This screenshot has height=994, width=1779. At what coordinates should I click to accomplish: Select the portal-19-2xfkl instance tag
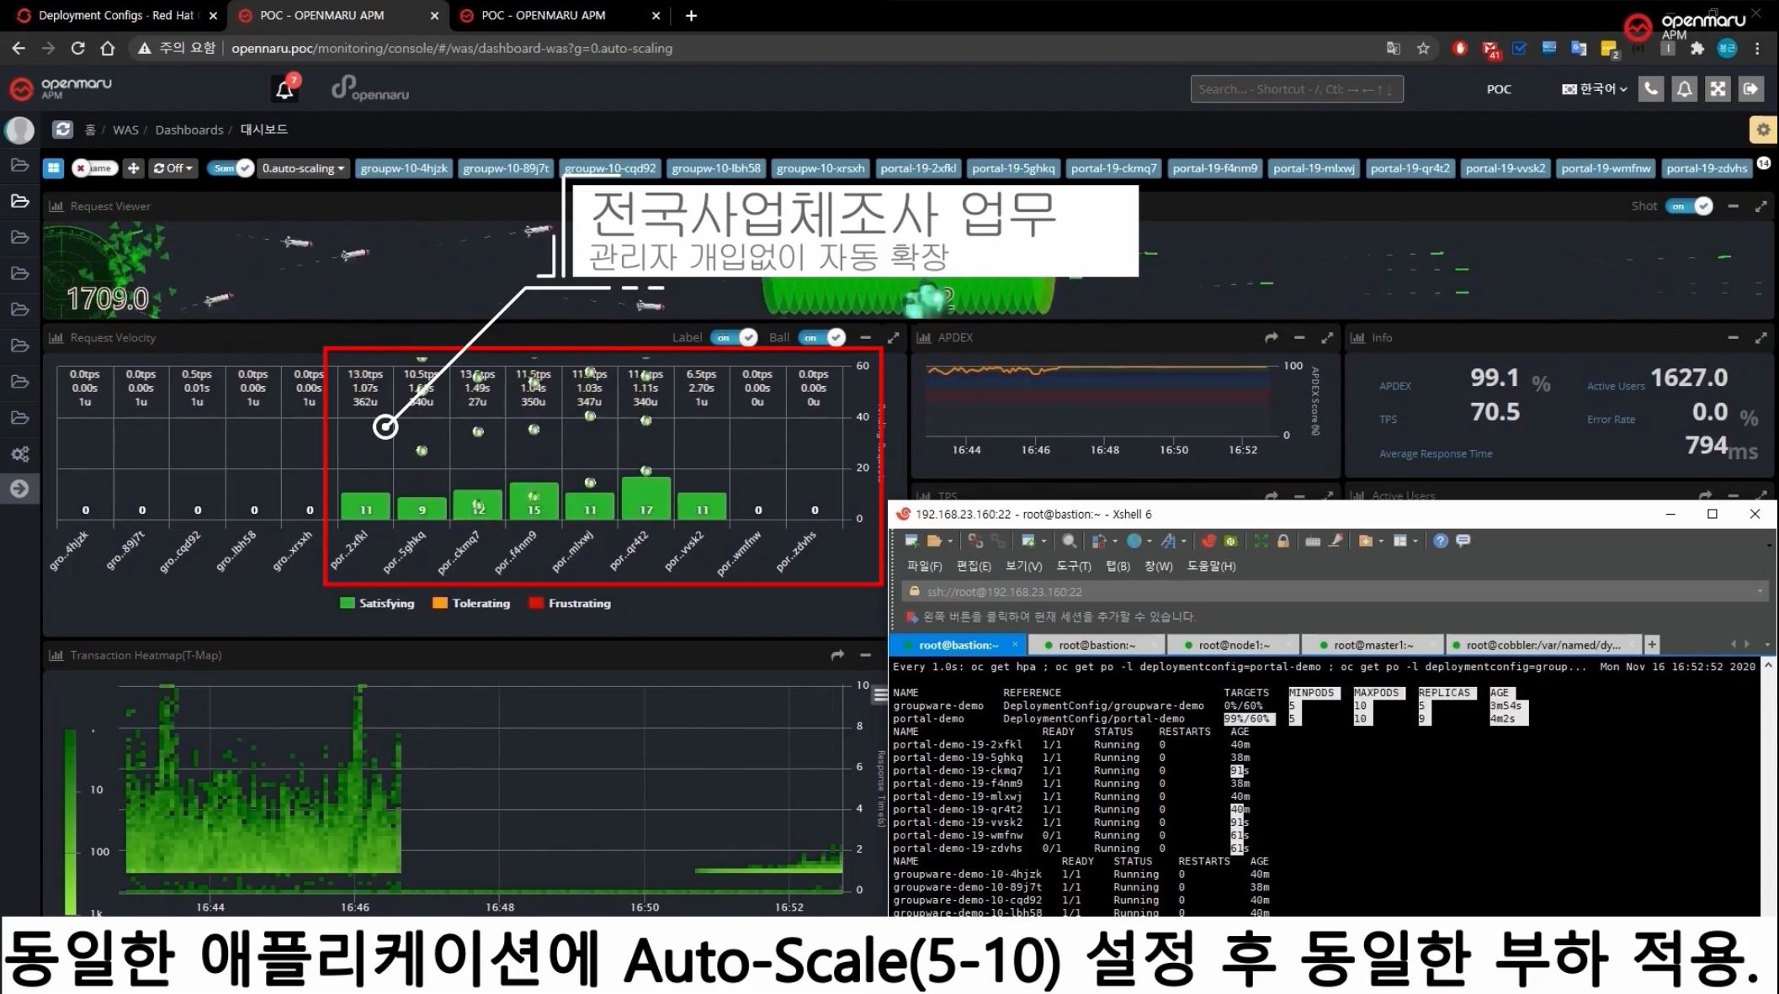[918, 168]
